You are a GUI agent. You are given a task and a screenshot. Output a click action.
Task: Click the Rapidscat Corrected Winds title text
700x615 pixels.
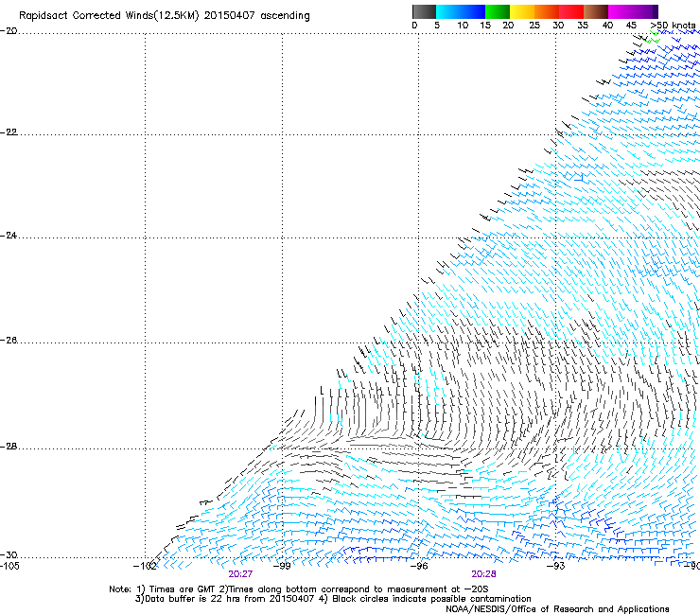pos(165,16)
